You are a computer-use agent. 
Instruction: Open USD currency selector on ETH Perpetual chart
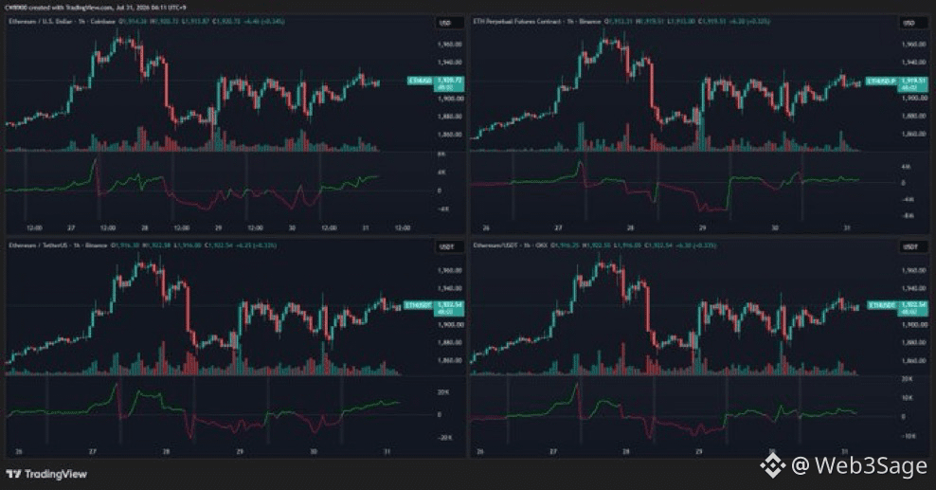[x=912, y=24]
